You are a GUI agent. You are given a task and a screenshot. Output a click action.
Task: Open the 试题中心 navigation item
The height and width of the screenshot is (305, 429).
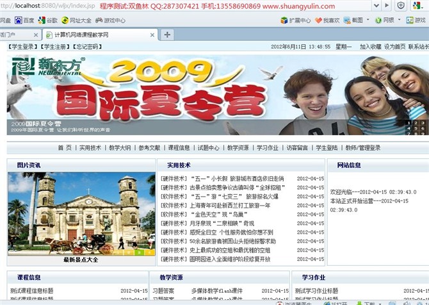(x=208, y=148)
